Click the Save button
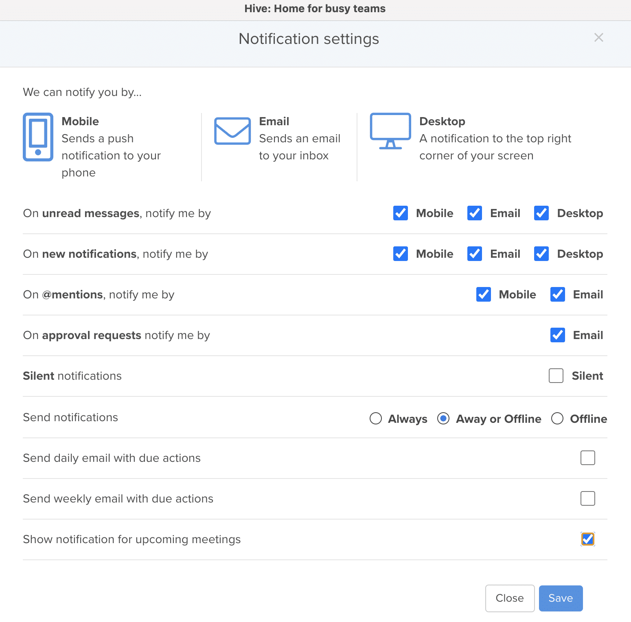The width and height of the screenshot is (631, 622). 561,598
